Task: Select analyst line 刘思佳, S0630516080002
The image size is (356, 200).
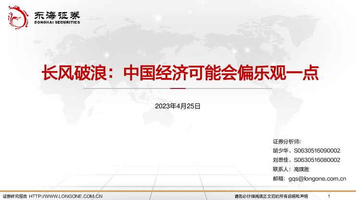Action: (x=306, y=160)
